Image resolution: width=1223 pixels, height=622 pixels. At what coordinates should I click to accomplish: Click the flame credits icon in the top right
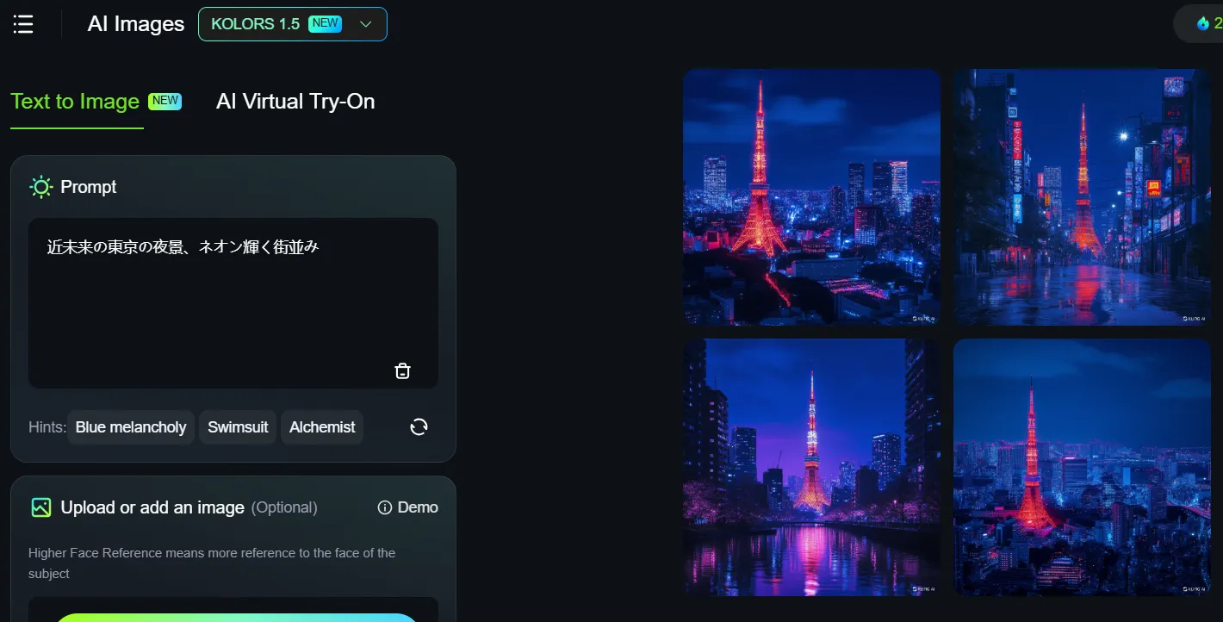[x=1203, y=23]
